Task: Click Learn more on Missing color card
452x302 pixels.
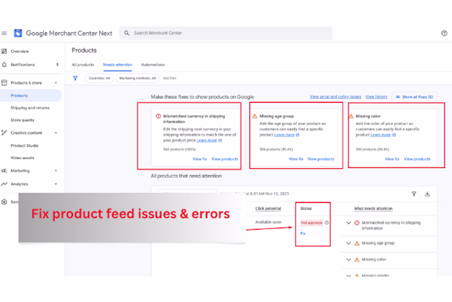Action: click(x=380, y=135)
